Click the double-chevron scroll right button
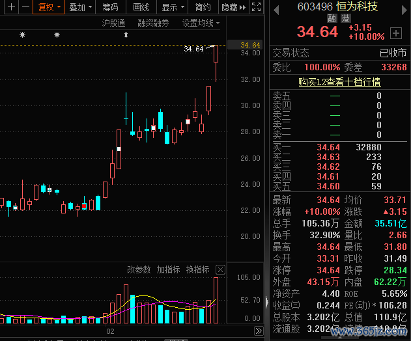The width and height of the screenshot is (411, 341). (259, 331)
